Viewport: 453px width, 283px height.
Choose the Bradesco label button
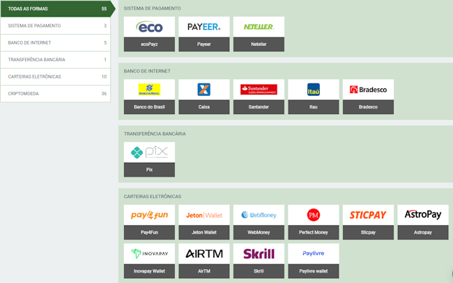368,107
